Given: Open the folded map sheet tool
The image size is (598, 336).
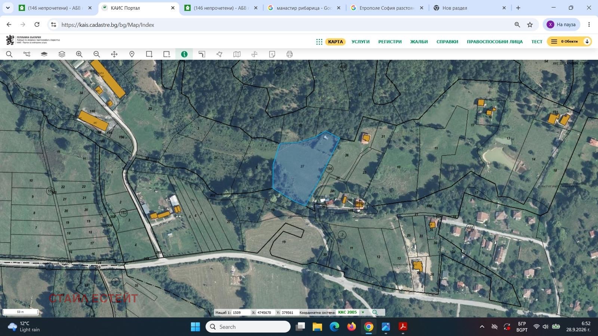Looking at the screenshot, I should (x=237, y=54).
